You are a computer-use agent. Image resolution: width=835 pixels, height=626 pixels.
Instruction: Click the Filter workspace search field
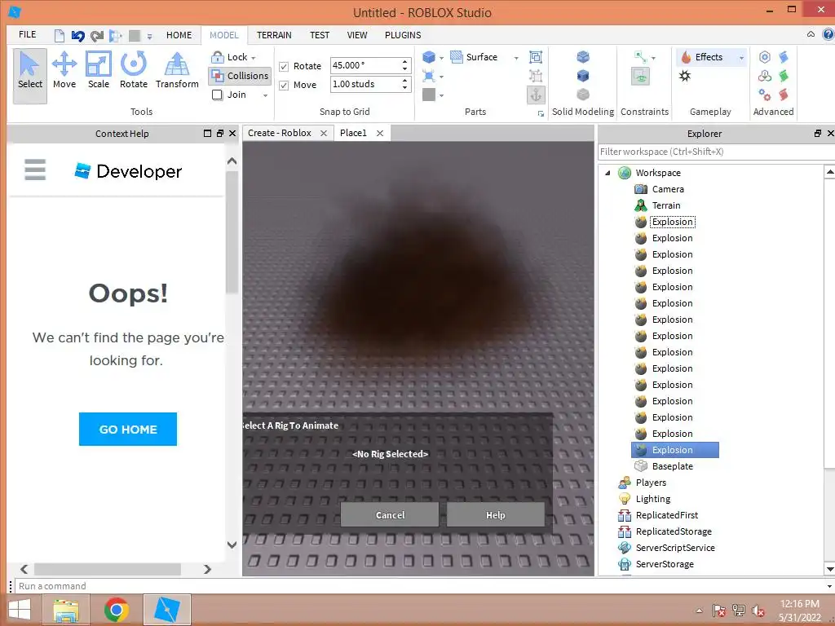716,152
